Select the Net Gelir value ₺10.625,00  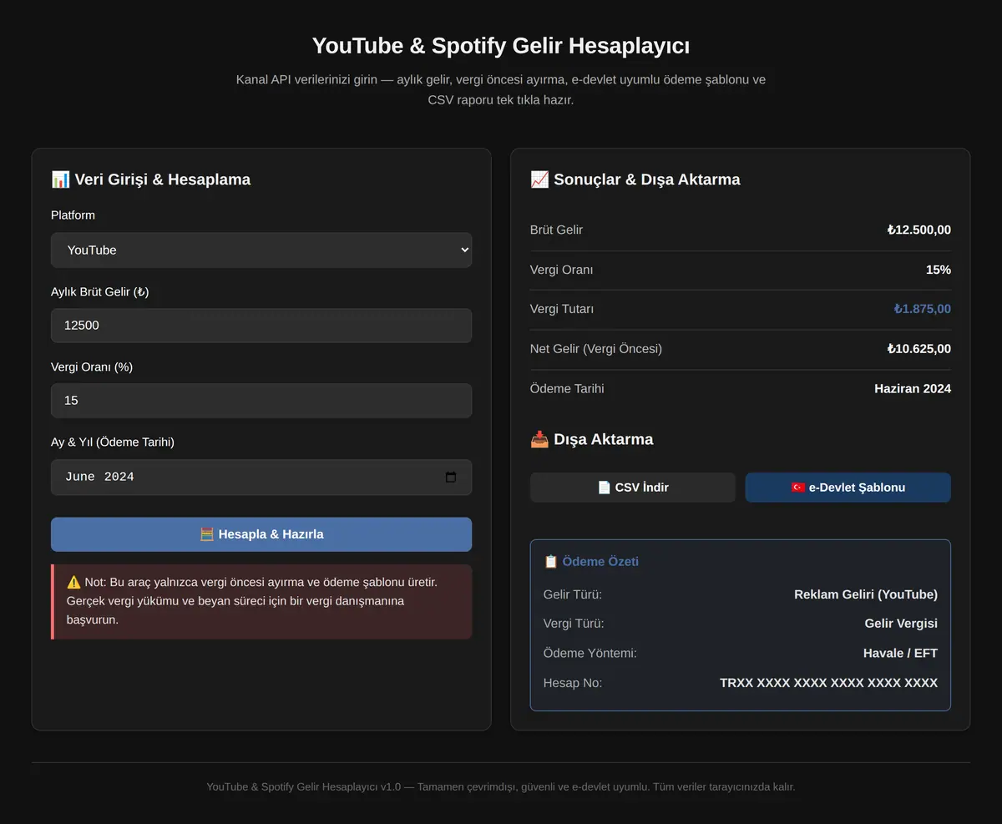point(918,349)
